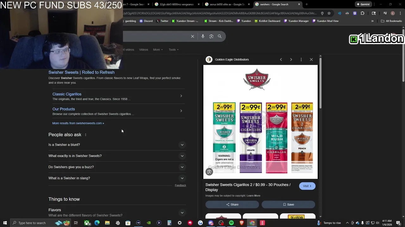This screenshot has width=405, height=227.
Task: Click Learn More about image copyright
Action: click(x=253, y=196)
